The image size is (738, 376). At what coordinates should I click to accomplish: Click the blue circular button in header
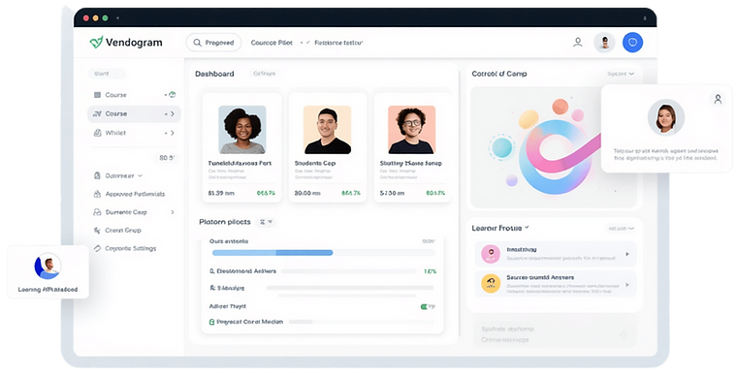pos(632,43)
